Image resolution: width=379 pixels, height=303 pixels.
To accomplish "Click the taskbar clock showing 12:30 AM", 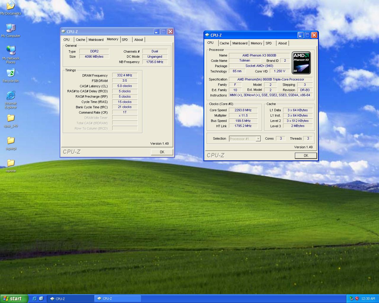I will [x=368, y=299].
